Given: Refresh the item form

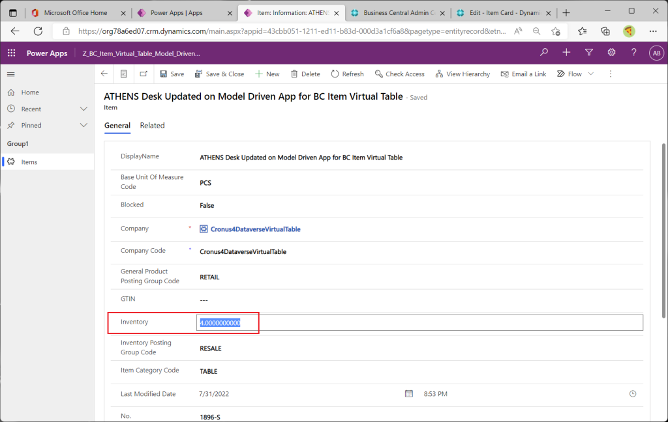Looking at the screenshot, I should 347,74.
